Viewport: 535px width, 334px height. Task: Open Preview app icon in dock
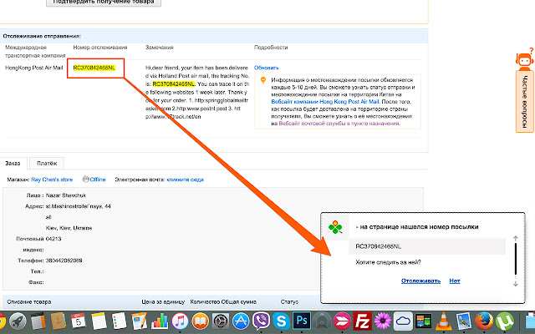tap(464, 321)
